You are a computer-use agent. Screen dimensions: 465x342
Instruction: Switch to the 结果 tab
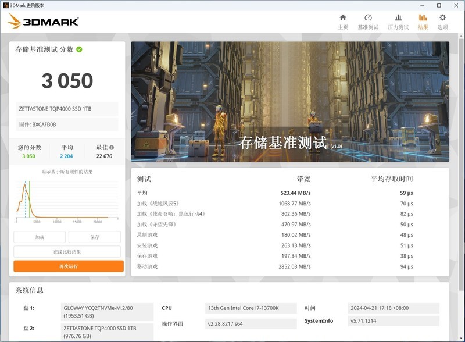pyautogui.click(x=422, y=23)
